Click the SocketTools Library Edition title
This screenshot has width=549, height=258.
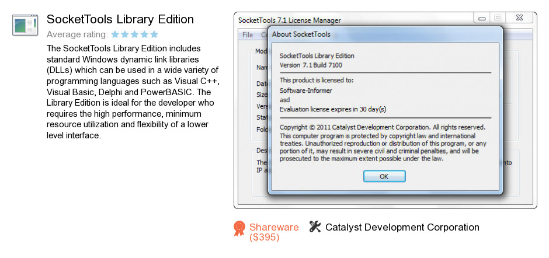click(120, 19)
